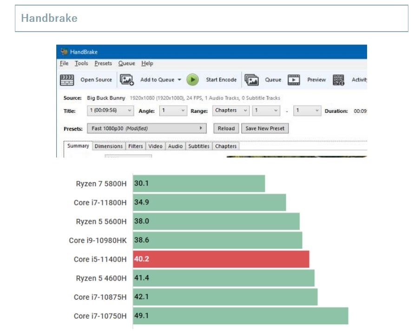Click the Queue toolbar label
Image resolution: width=414 pixels, height=335 pixels.
(273, 80)
